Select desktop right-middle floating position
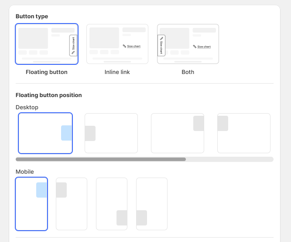The width and height of the screenshot is (291, 242). point(45,133)
